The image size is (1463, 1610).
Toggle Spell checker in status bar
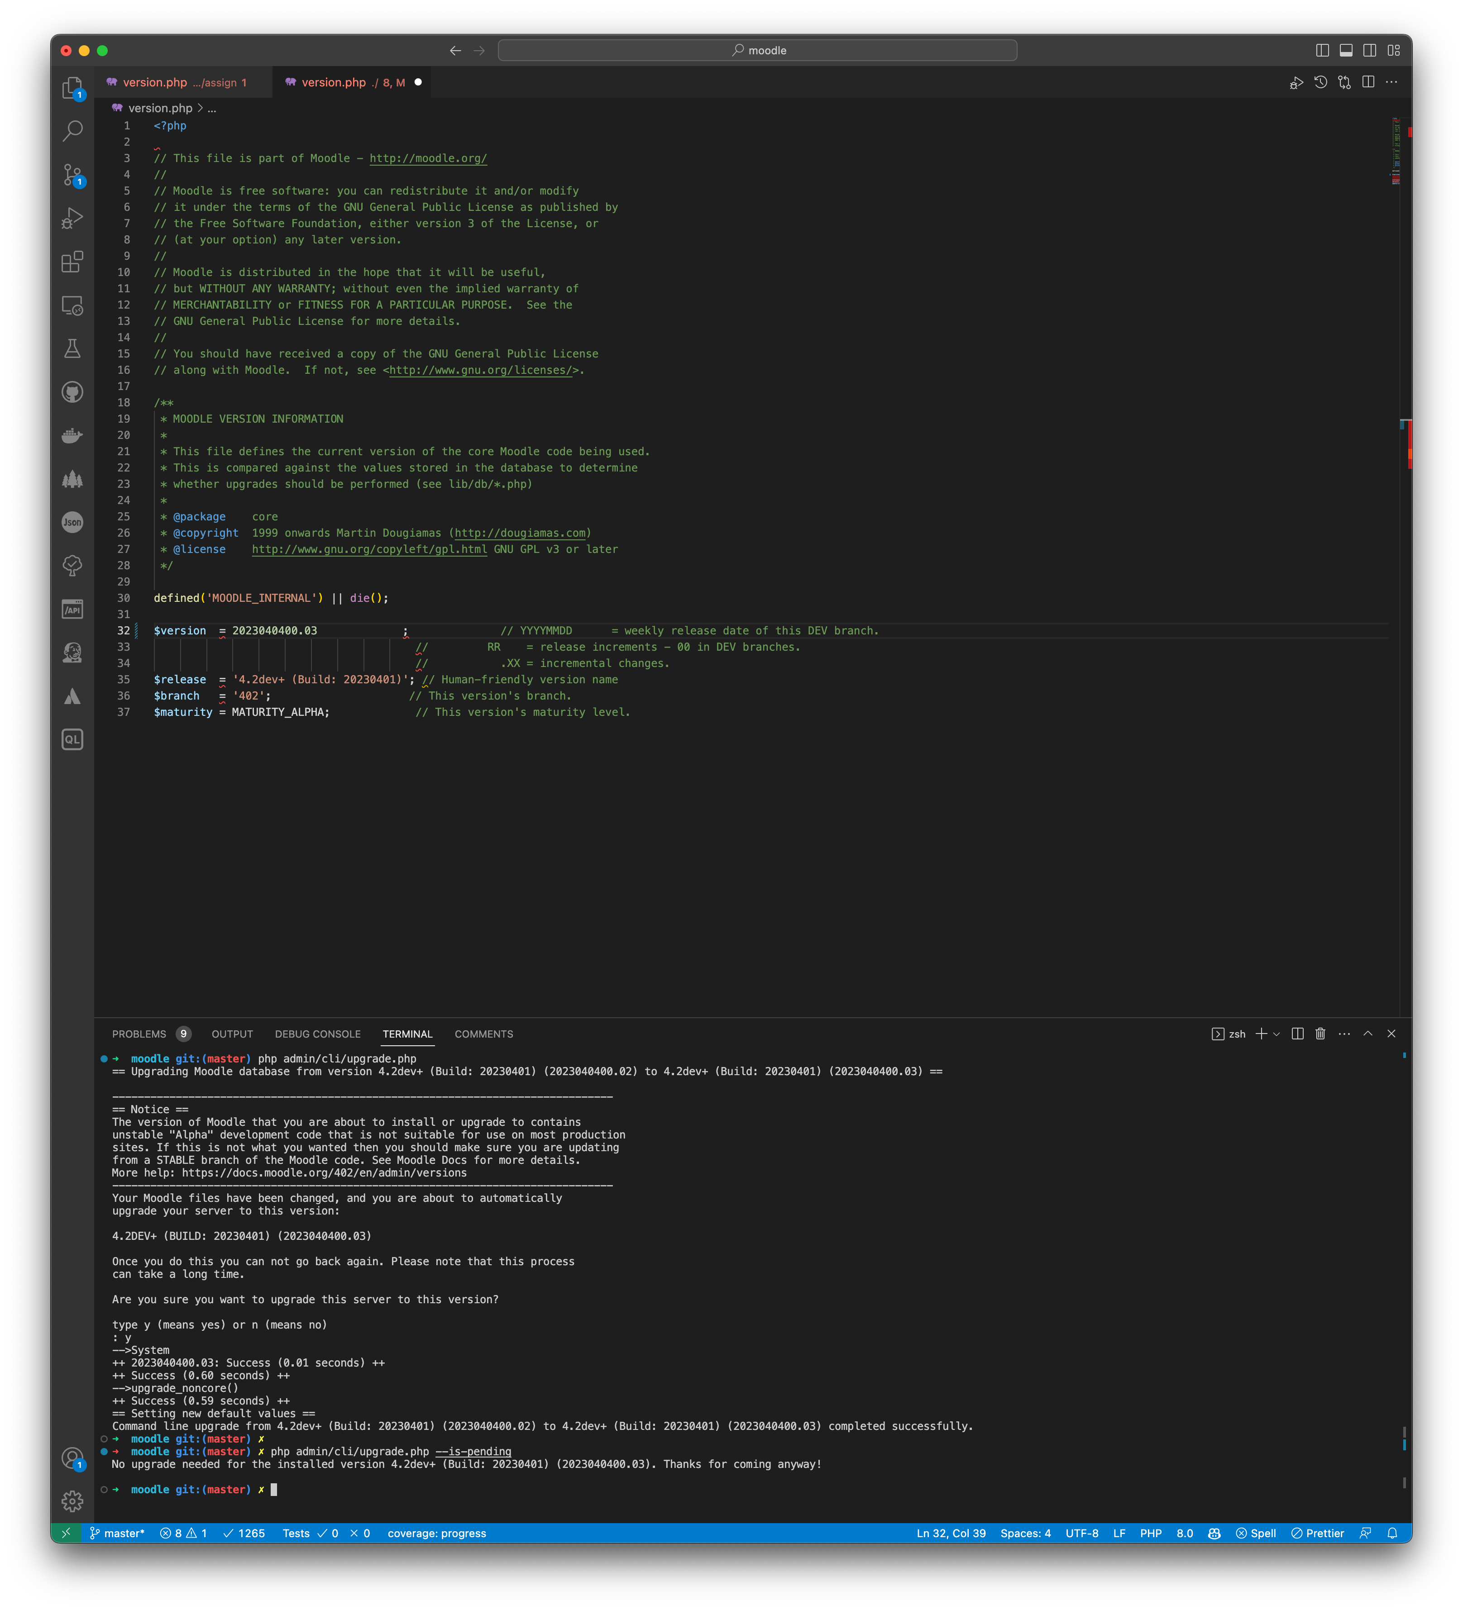[x=1256, y=1534]
